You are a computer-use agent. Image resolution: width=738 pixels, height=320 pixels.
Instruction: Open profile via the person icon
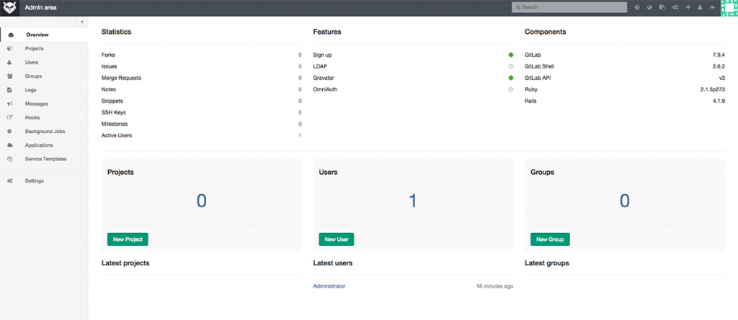(x=700, y=8)
